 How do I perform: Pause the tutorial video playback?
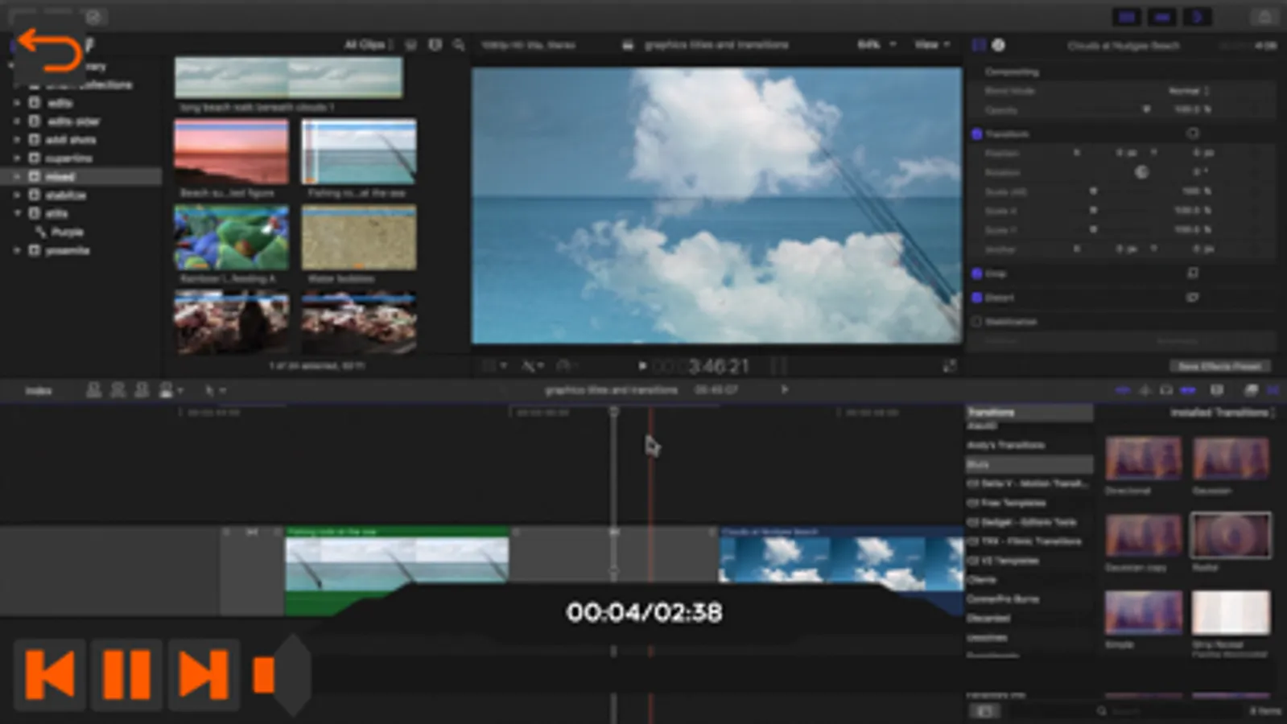coord(126,674)
